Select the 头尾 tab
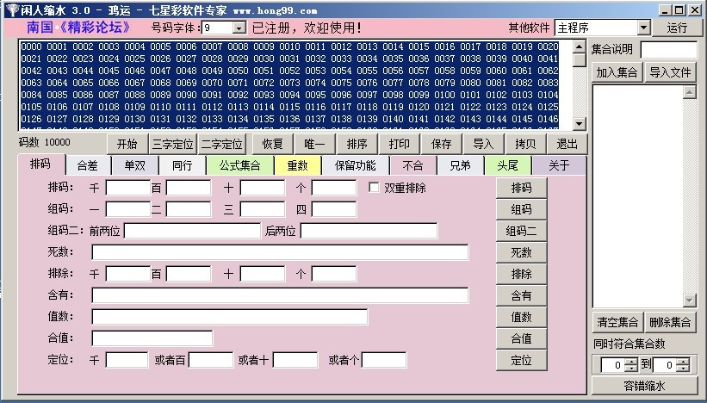Image resolution: width=707 pixels, height=403 pixels. pos(508,165)
